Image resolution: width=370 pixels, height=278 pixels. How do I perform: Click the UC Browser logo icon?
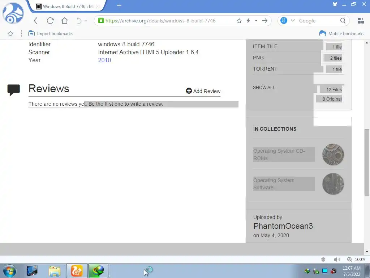(x=13, y=13)
